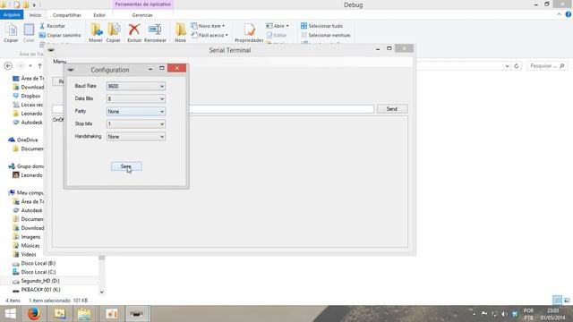This screenshot has width=573, height=322.
Task: Select Imagens in navigation pane
Action: pos(27,237)
